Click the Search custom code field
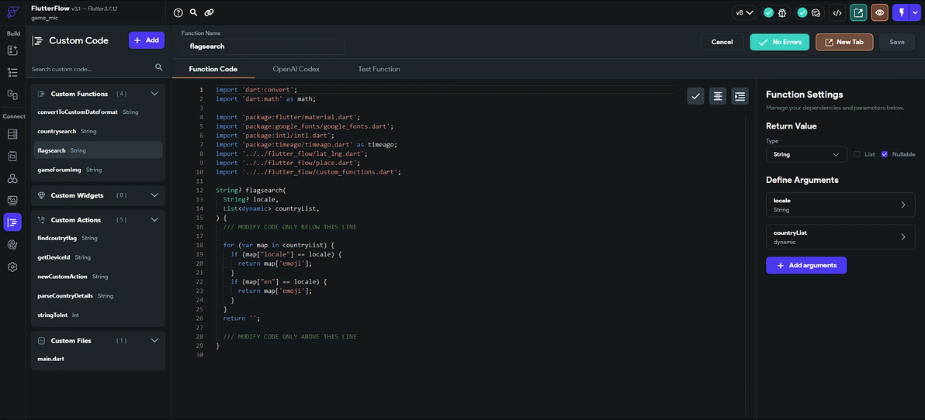Viewport: 925px width, 420px height. pyautogui.click(x=92, y=69)
